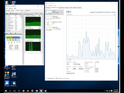The width and height of the screenshot is (124, 93).
Task: Toggle the Image select-all checkbox
Action: tap(6, 16)
